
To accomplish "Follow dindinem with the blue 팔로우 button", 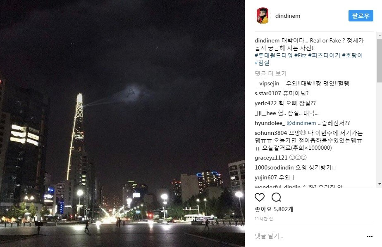I will [x=361, y=16].
